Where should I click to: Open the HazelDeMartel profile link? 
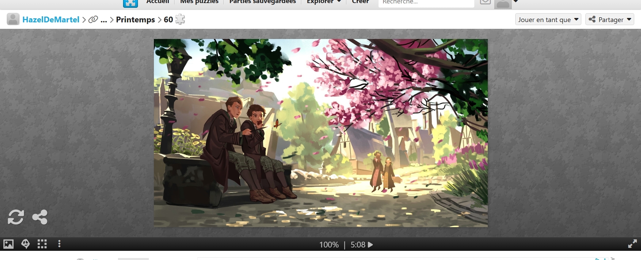click(51, 20)
